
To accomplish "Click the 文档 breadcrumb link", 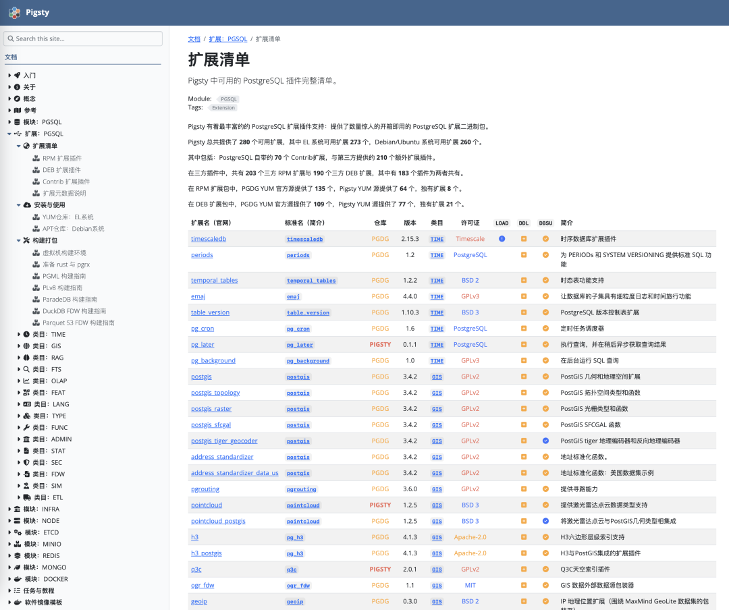I will 194,39.
